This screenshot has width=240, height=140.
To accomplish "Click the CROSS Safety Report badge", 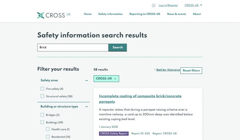I will point(114,134).
